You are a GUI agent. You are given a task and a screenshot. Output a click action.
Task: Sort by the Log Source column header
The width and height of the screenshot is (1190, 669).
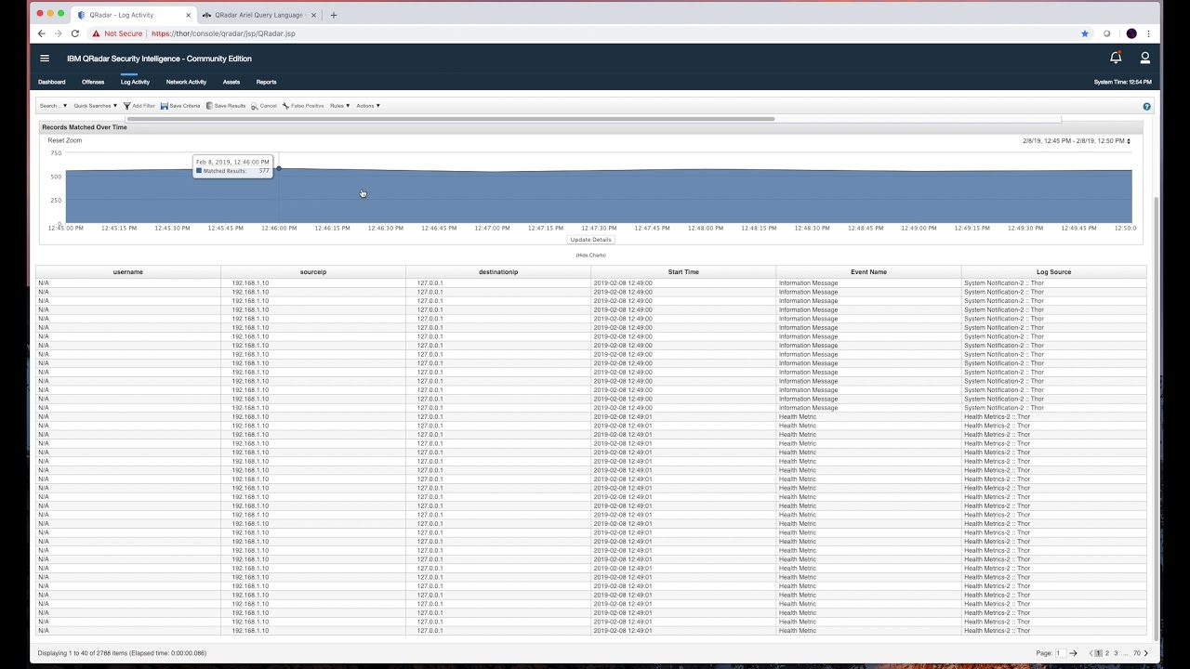1053,272
